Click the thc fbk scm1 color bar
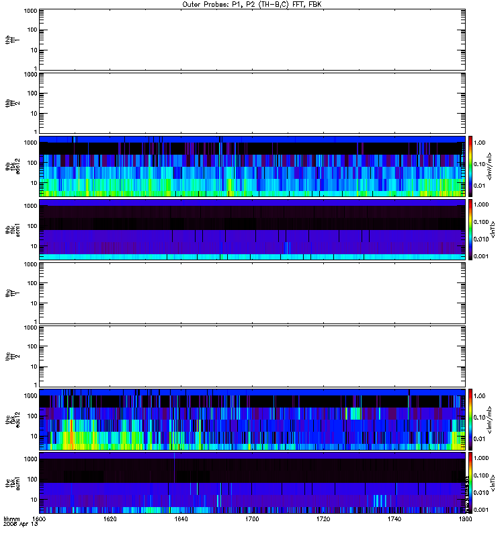The height and width of the screenshot is (538, 504). 470,483
